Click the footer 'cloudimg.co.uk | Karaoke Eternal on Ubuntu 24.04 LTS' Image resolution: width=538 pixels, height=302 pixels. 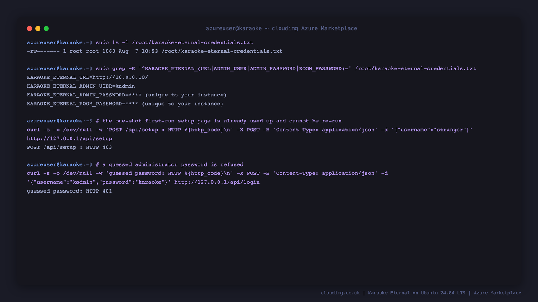421,293
